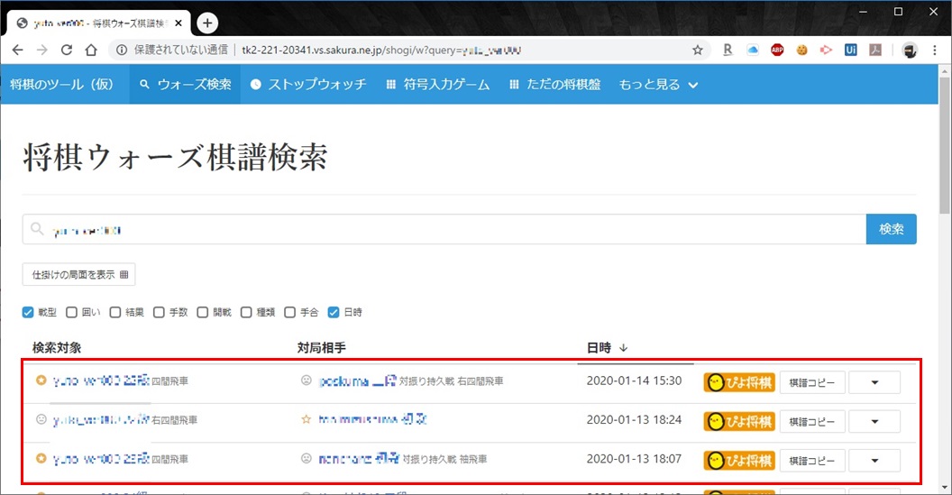Click face icon of 2020-01-14 15:30 opponent
The height and width of the screenshot is (495, 952).
point(307,380)
